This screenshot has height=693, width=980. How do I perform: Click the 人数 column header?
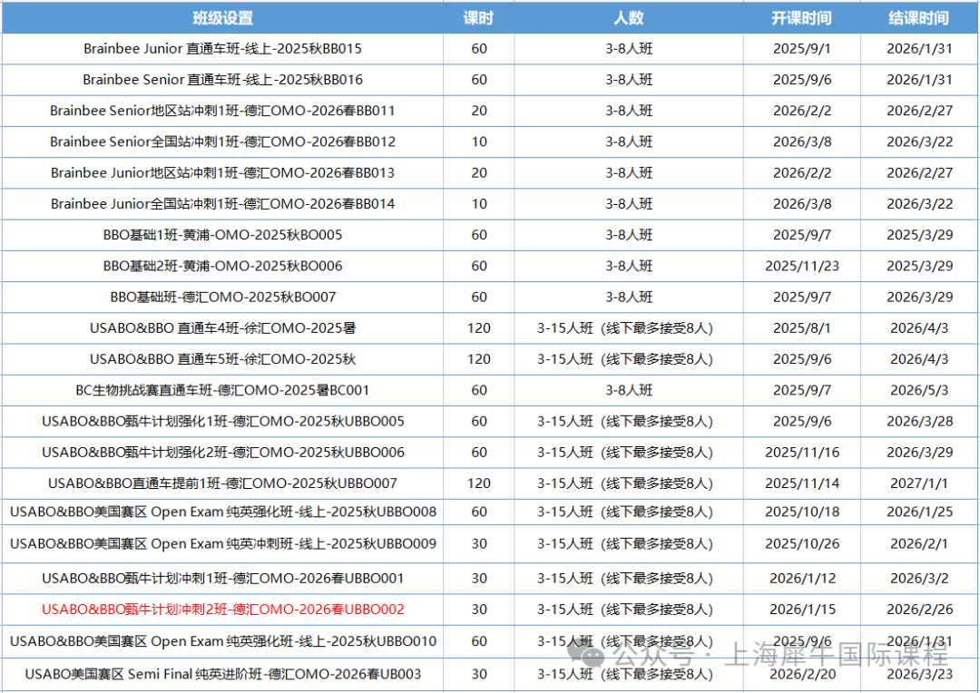click(629, 17)
